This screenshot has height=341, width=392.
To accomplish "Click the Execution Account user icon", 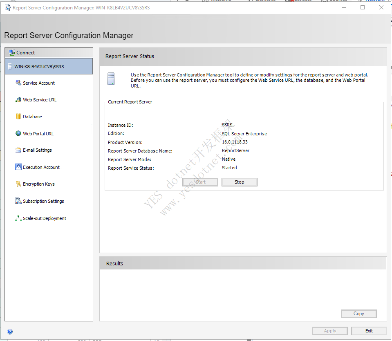I will pos(18,167).
